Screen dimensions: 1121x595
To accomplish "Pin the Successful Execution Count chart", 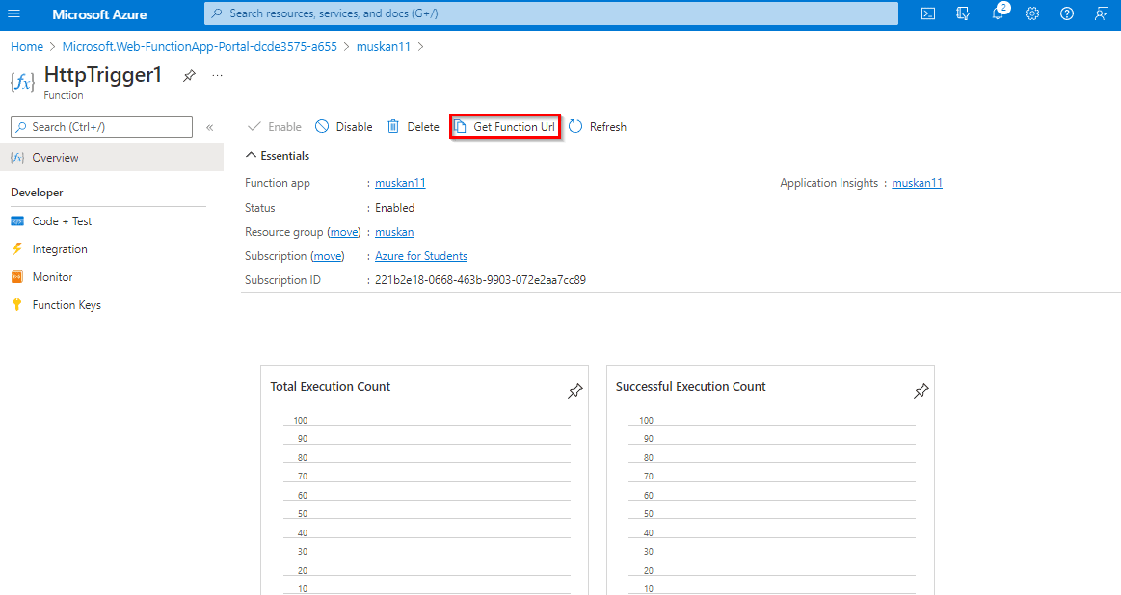I will [x=921, y=390].
